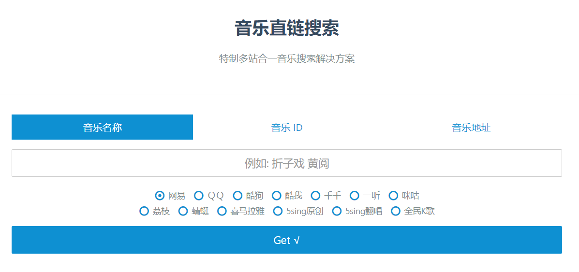The width and height of the screenshot is (579, 272).
Task: Switch to the 音乐地址 tab
Action: [471, 128]
